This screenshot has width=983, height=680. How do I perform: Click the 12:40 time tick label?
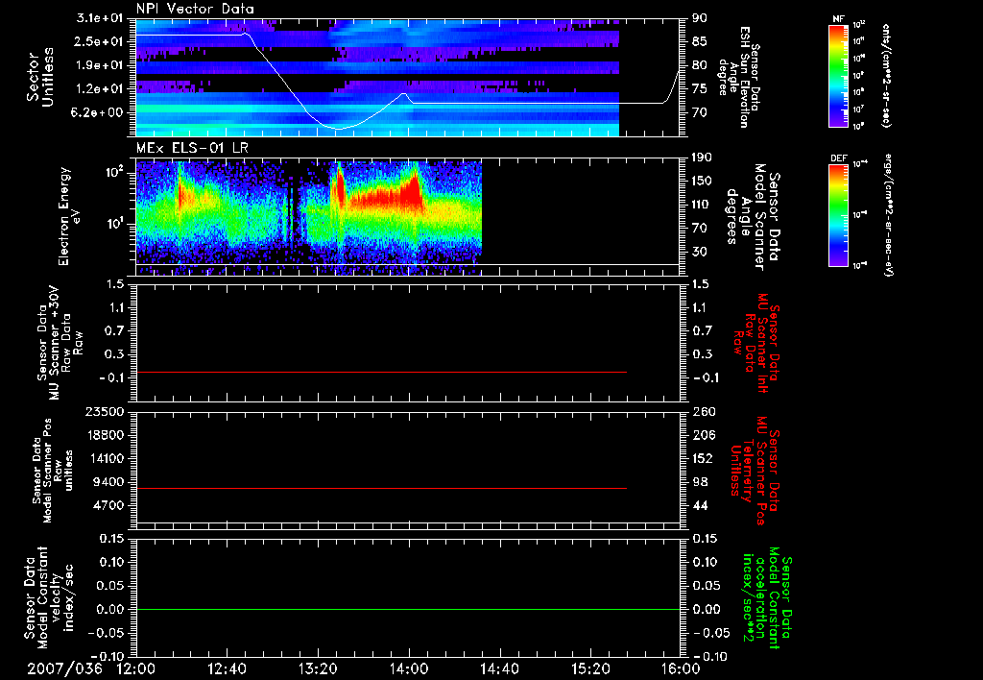227,668
